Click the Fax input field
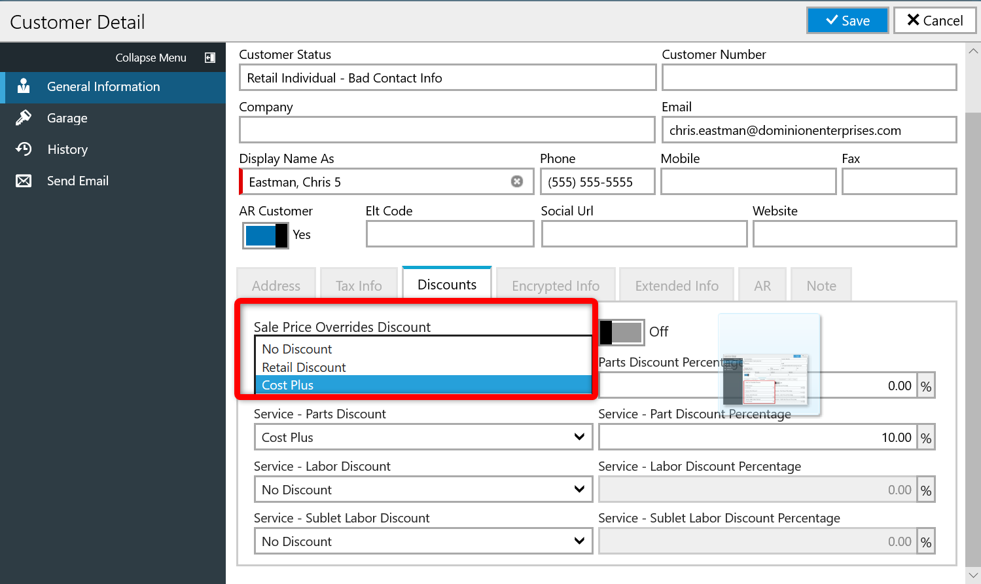981x584 pixels. (x=899, y=181)
